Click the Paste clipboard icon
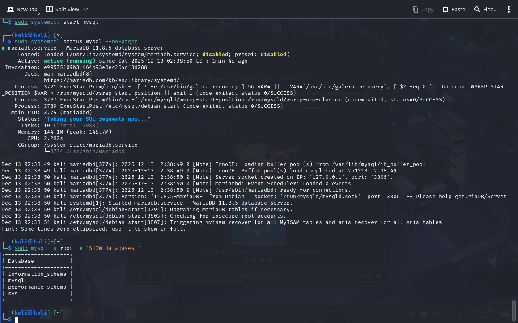 [x=446, y=9]
